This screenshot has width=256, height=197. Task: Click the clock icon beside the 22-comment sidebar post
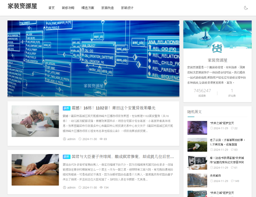pos(211,128)
